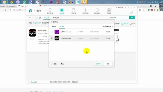Viewport: 163px width, 92px height.
Task: Click the PP Assistant taskbar icon
Action: click(78, 2)
